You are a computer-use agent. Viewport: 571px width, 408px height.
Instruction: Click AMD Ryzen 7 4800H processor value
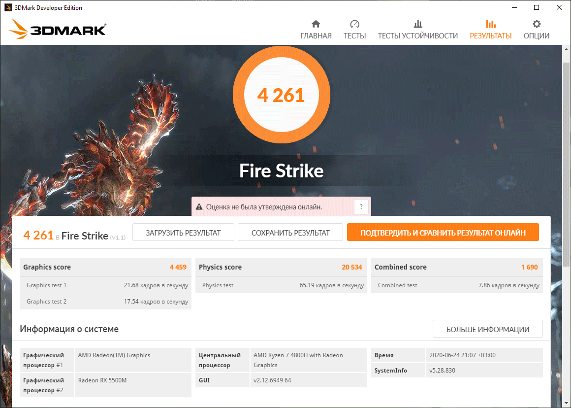298,360
